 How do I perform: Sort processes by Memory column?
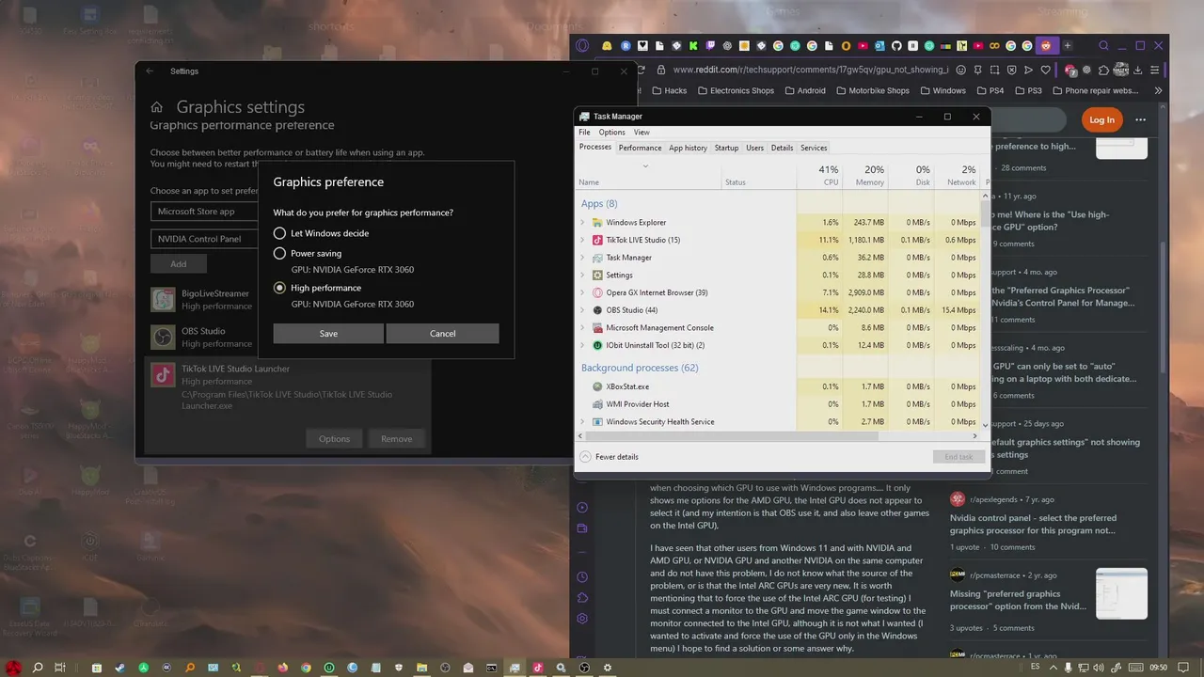[864, 175]
